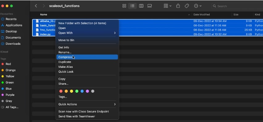263x122 pixels.
Task: Sort by the Name column header
Action: (x=44, y=14)
